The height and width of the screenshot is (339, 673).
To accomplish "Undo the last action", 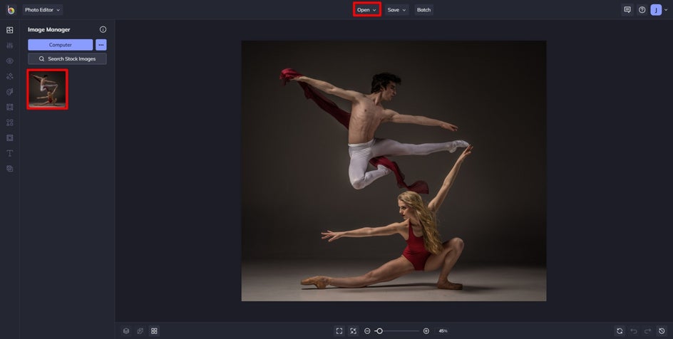I will click(634, 331).
